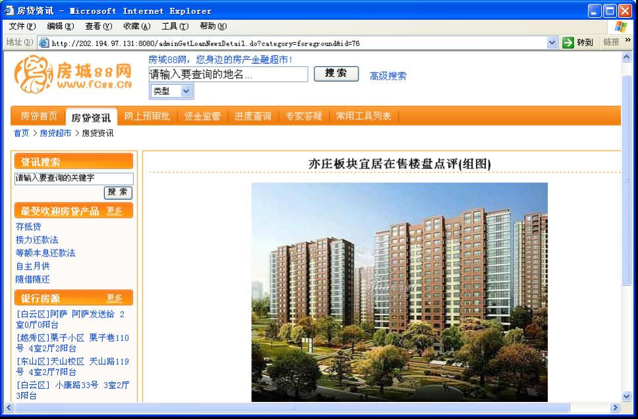Open the 自主月供 link
Image resolution: width=638 pixels, height=419 pixels.
click(32, 266)
